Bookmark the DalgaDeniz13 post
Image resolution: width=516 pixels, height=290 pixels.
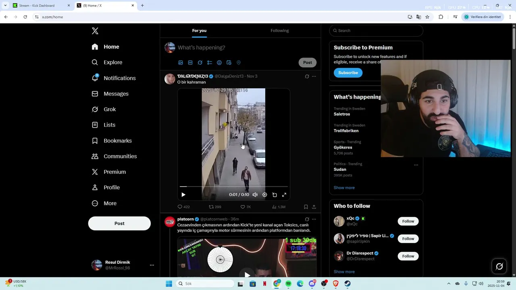(x=306, y=207)
